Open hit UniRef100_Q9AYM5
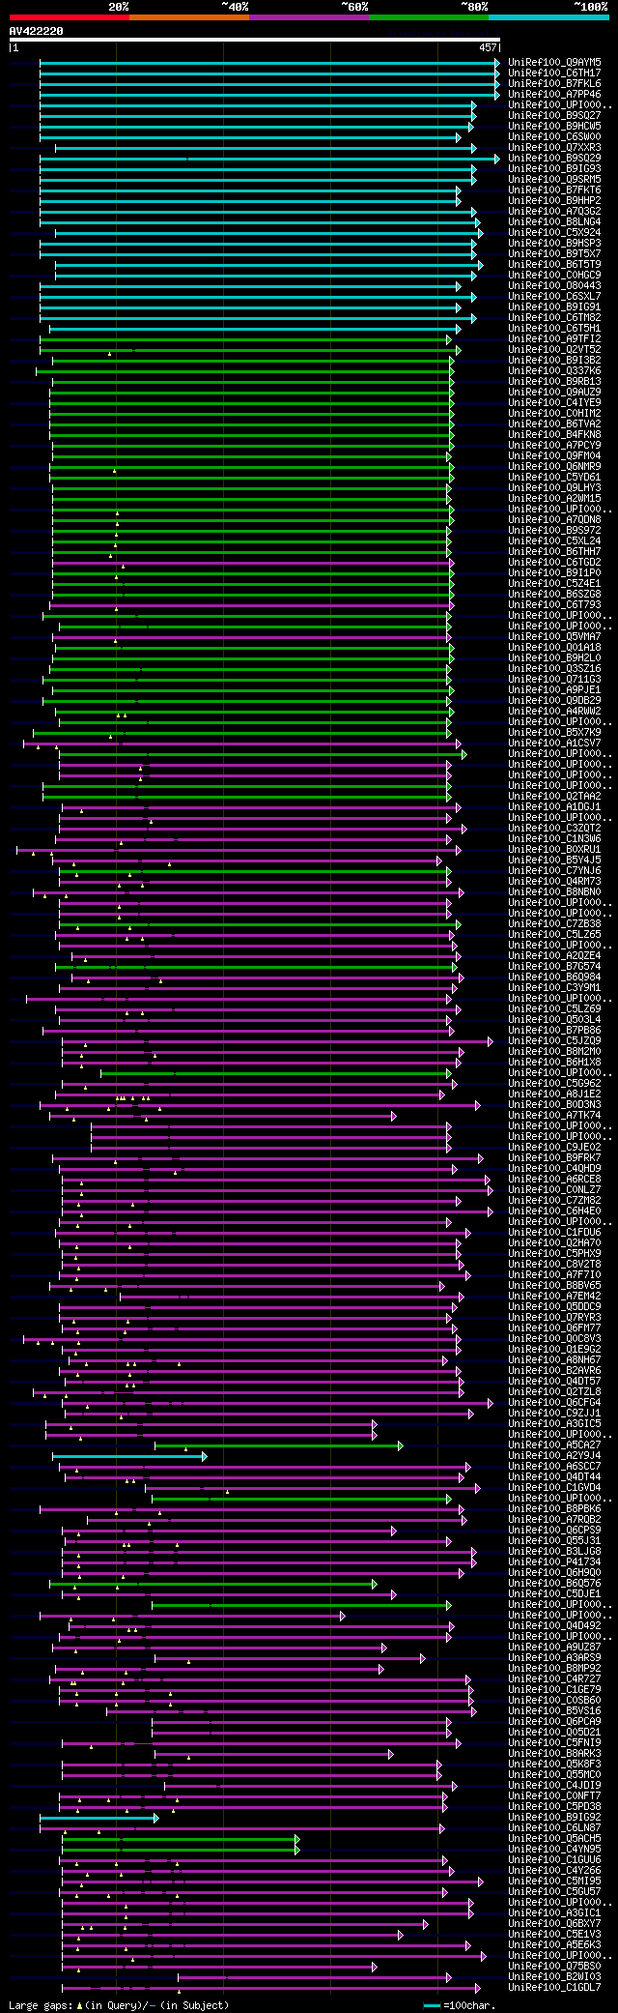Viewport: 618px width, 2013px height. (554, 62)
